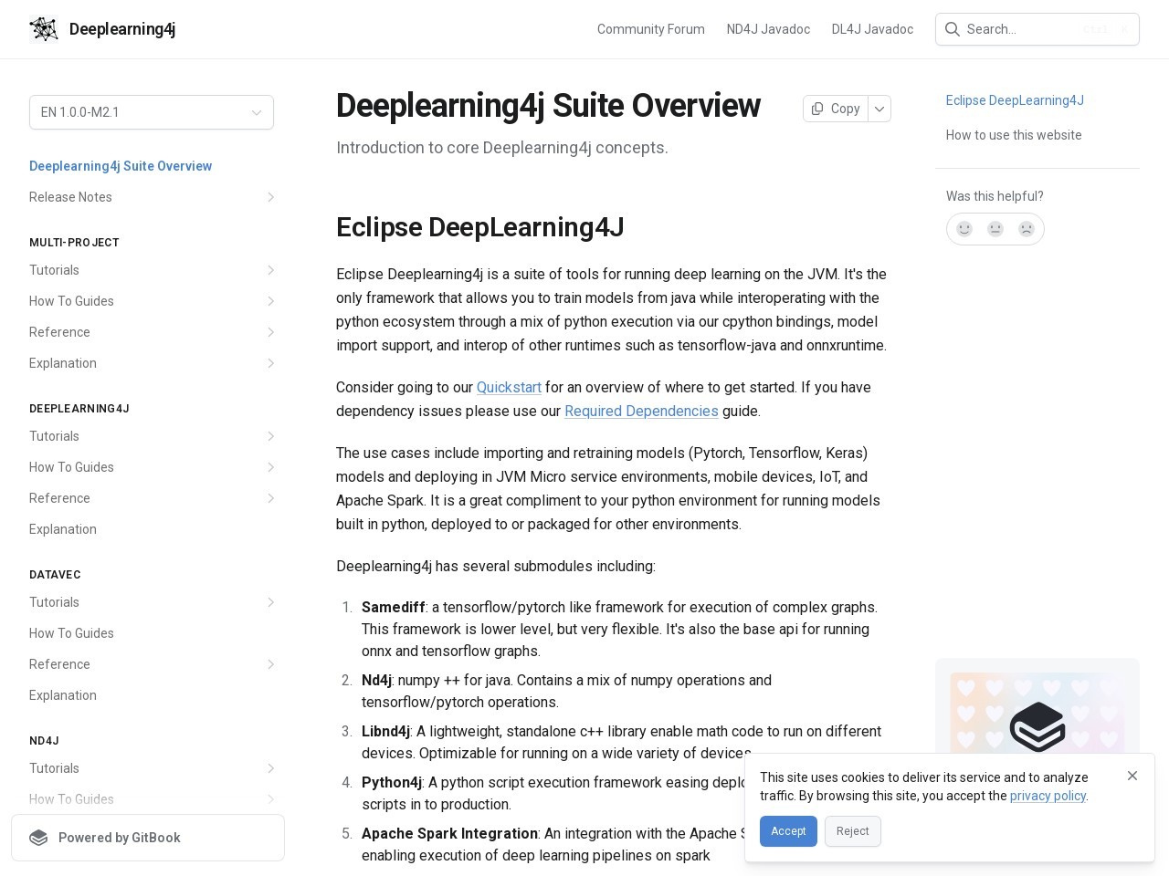Image resolution: width=1169 pixels, height=876 pixels.
Task: Click the search magnifier icon
Action: [953, 29]
